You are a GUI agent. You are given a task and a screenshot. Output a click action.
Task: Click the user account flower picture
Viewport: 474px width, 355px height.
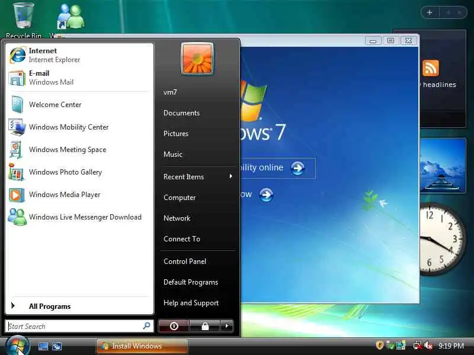click(197, 59)
